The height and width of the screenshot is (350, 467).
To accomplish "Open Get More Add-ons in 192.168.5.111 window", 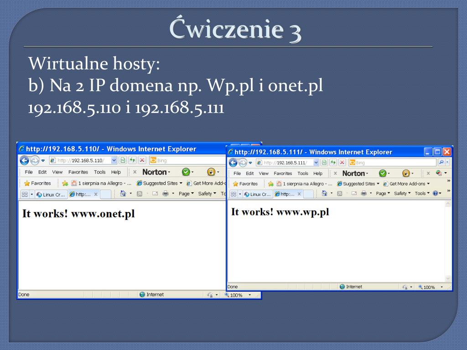I will (406, 184).
